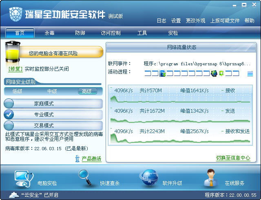Open the process list icon at row end
The width and height of the screenshot is (261, 200).
point(250,73)
